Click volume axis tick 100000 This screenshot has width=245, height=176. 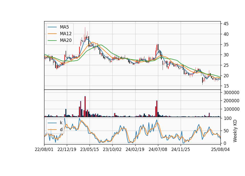point(231,109)
